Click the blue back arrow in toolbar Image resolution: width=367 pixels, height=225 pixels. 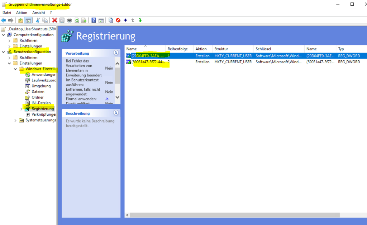point(4,20)
